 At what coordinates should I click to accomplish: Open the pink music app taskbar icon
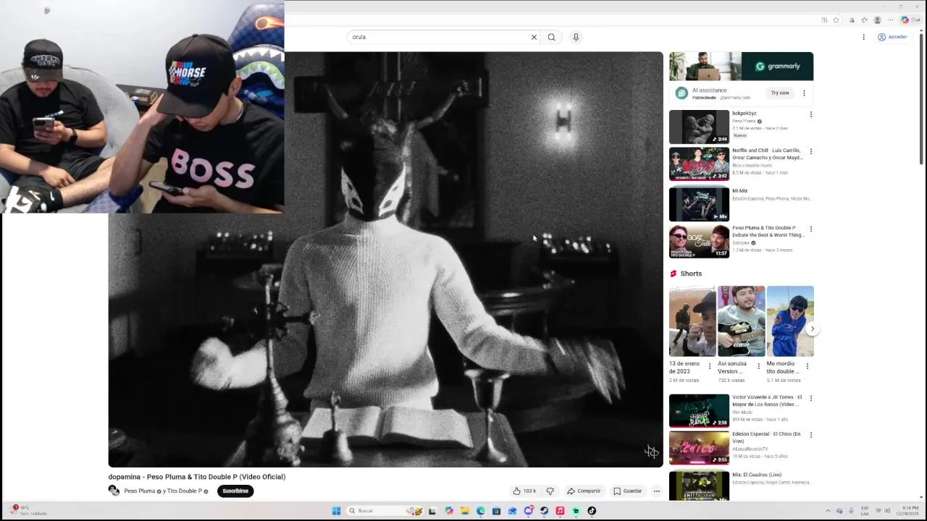point(560,511)
